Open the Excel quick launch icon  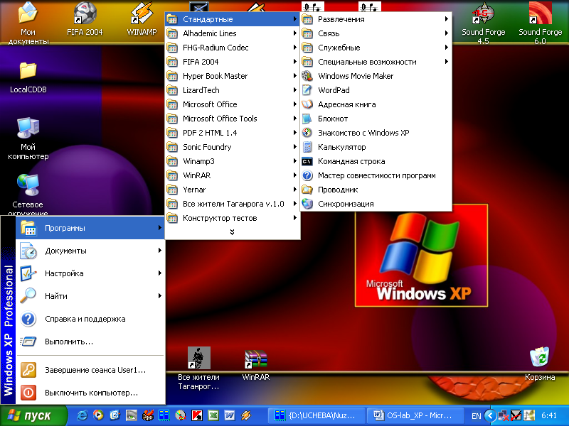point(213,415)
